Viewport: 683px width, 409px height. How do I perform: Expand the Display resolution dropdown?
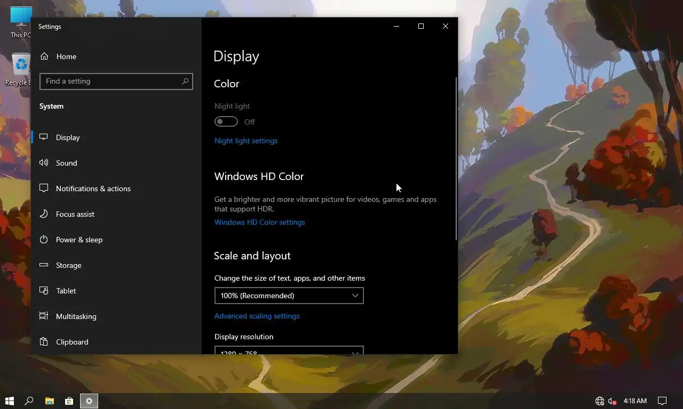289,350
